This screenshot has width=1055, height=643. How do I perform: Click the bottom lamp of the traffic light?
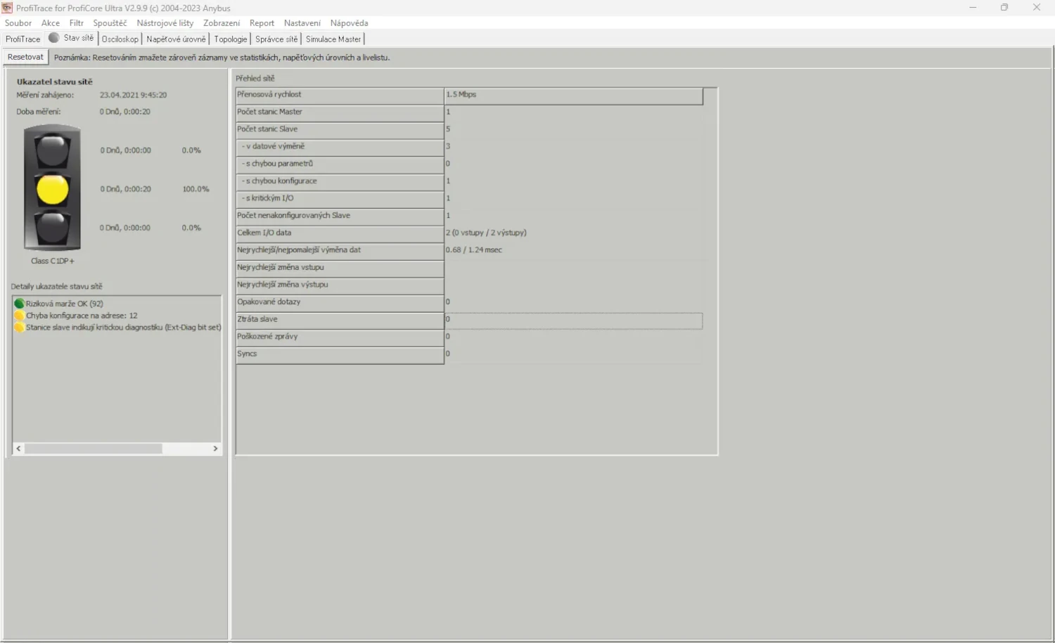[53, 228]
